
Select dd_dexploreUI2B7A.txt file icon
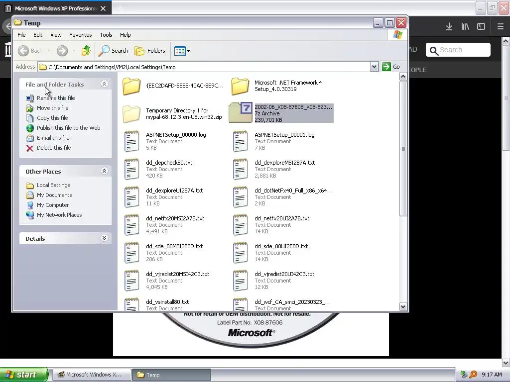click(131, 197)
